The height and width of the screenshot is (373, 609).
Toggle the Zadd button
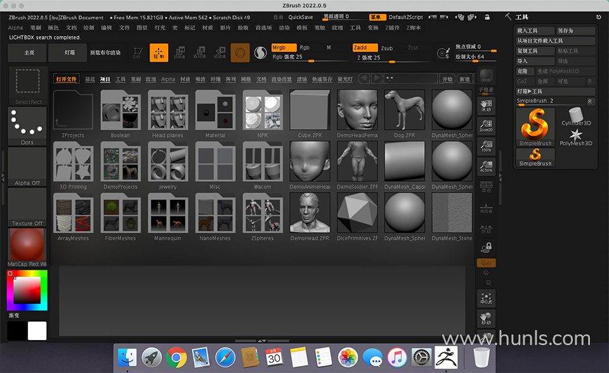[x=365, y=47]
